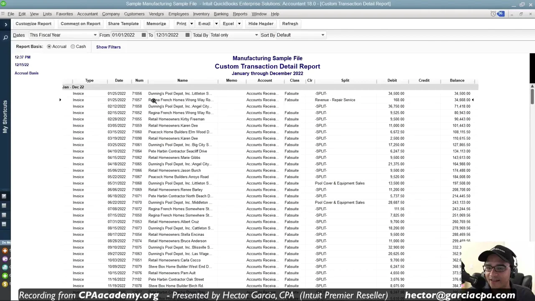Open the Reports menu
The width and height of the screenshot is (535, 301).
tap(240, 14)
